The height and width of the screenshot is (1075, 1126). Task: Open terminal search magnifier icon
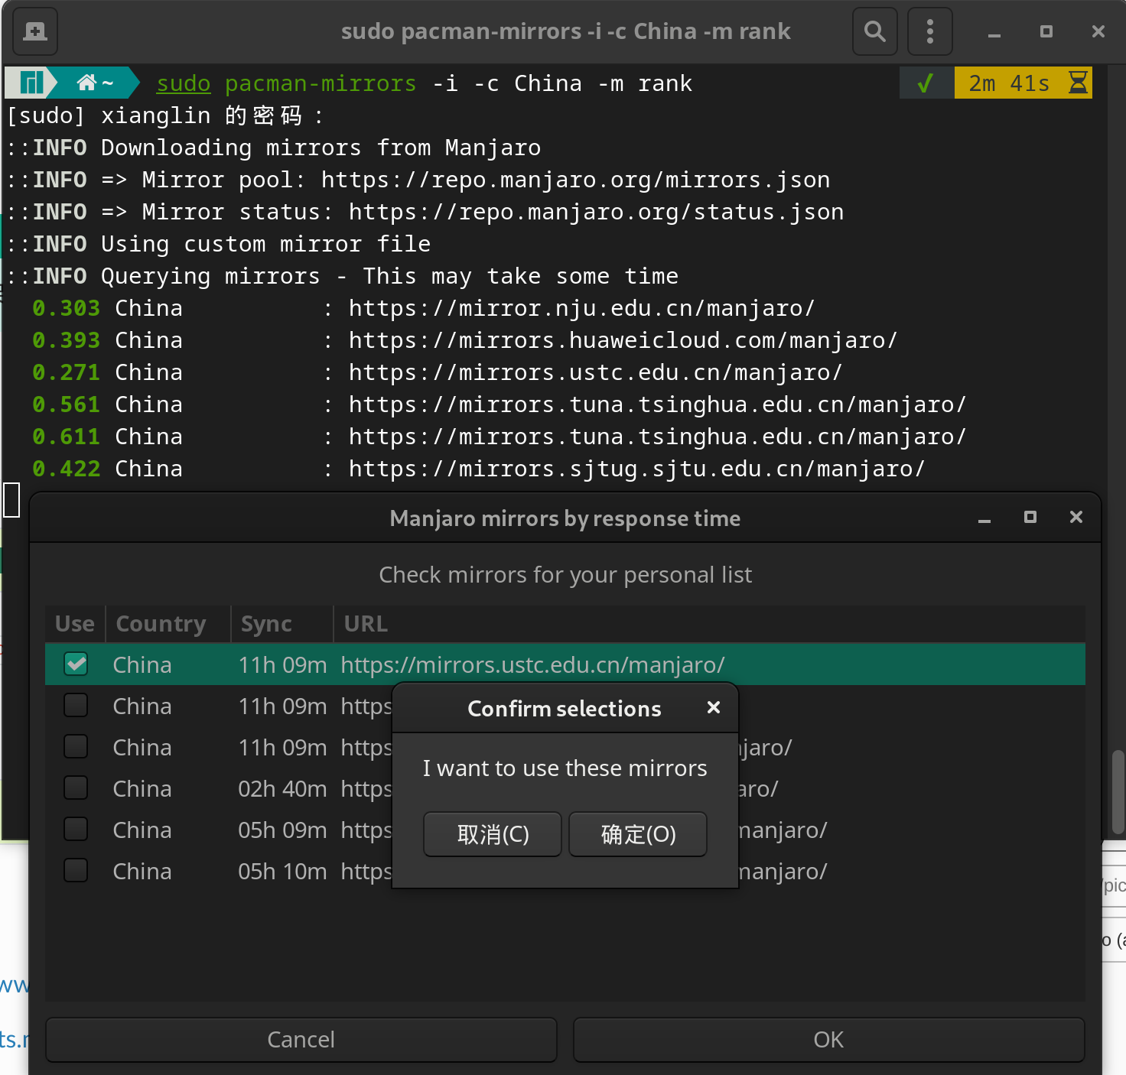pyautogui.click(x=875, y=31)
